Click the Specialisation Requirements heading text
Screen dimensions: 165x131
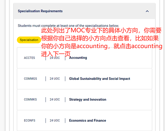tap(40, 11)
